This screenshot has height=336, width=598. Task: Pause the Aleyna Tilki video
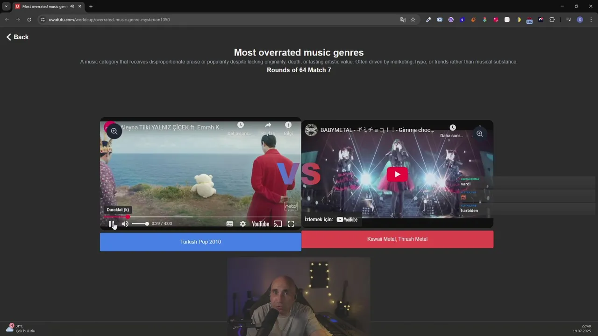(112, 224)
